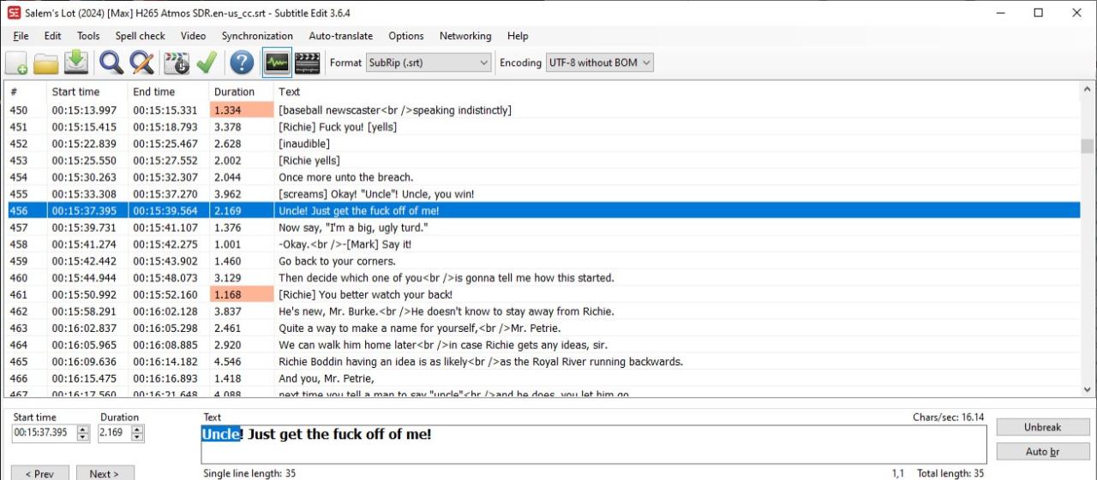Select line "Now say, I'm a big, ugly turd."
Screen dimensions: 1097x480
point(543,228)
